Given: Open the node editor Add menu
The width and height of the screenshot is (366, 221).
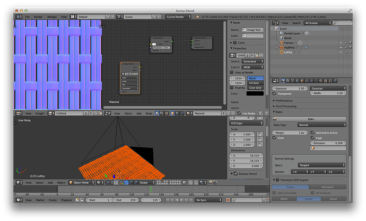Looking at the screenshot, I should (139, 113).
